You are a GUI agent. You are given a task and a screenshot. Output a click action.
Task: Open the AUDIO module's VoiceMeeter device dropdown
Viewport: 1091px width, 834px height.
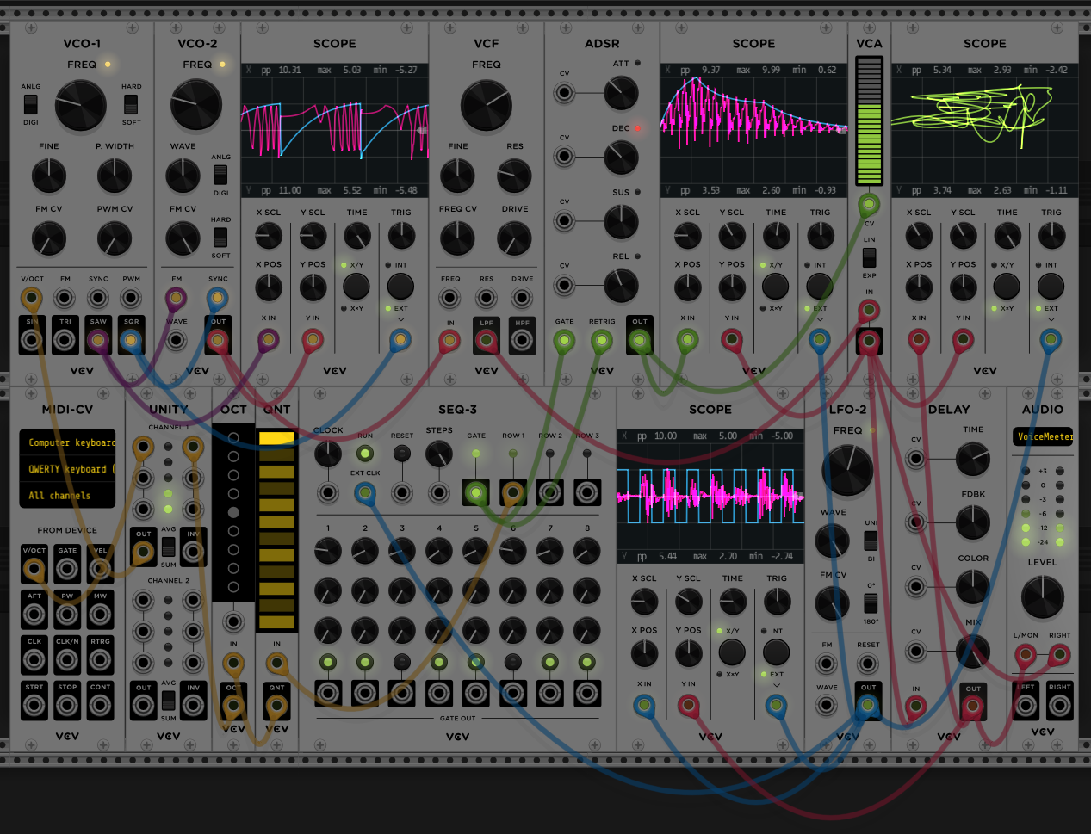tap(1043, 436)
